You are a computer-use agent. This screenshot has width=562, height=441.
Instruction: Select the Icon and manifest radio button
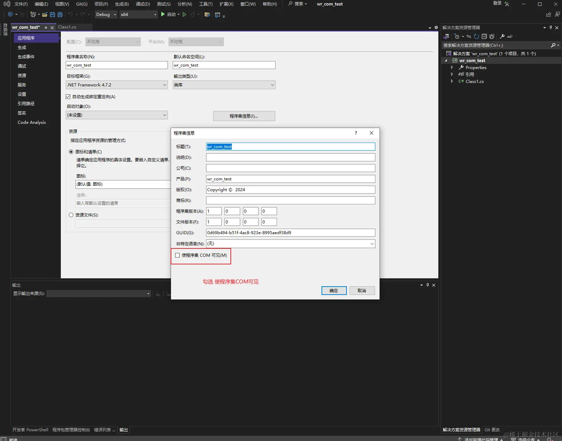pos(71,152)
